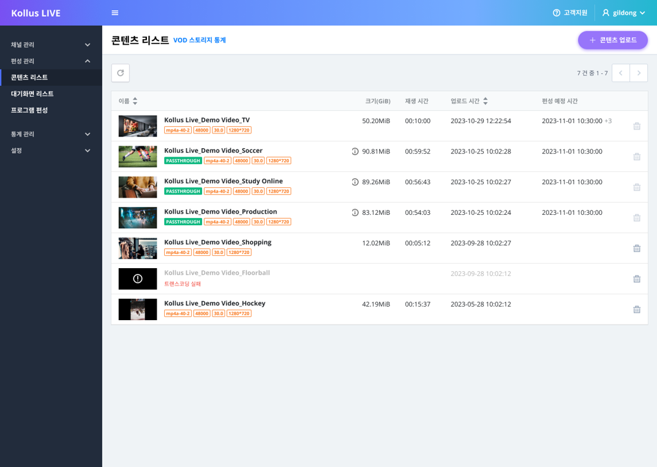This screenshot has height=467, width=657.
Task: Click info icon beside 83.12MiB size
Action: coord(355,212)
